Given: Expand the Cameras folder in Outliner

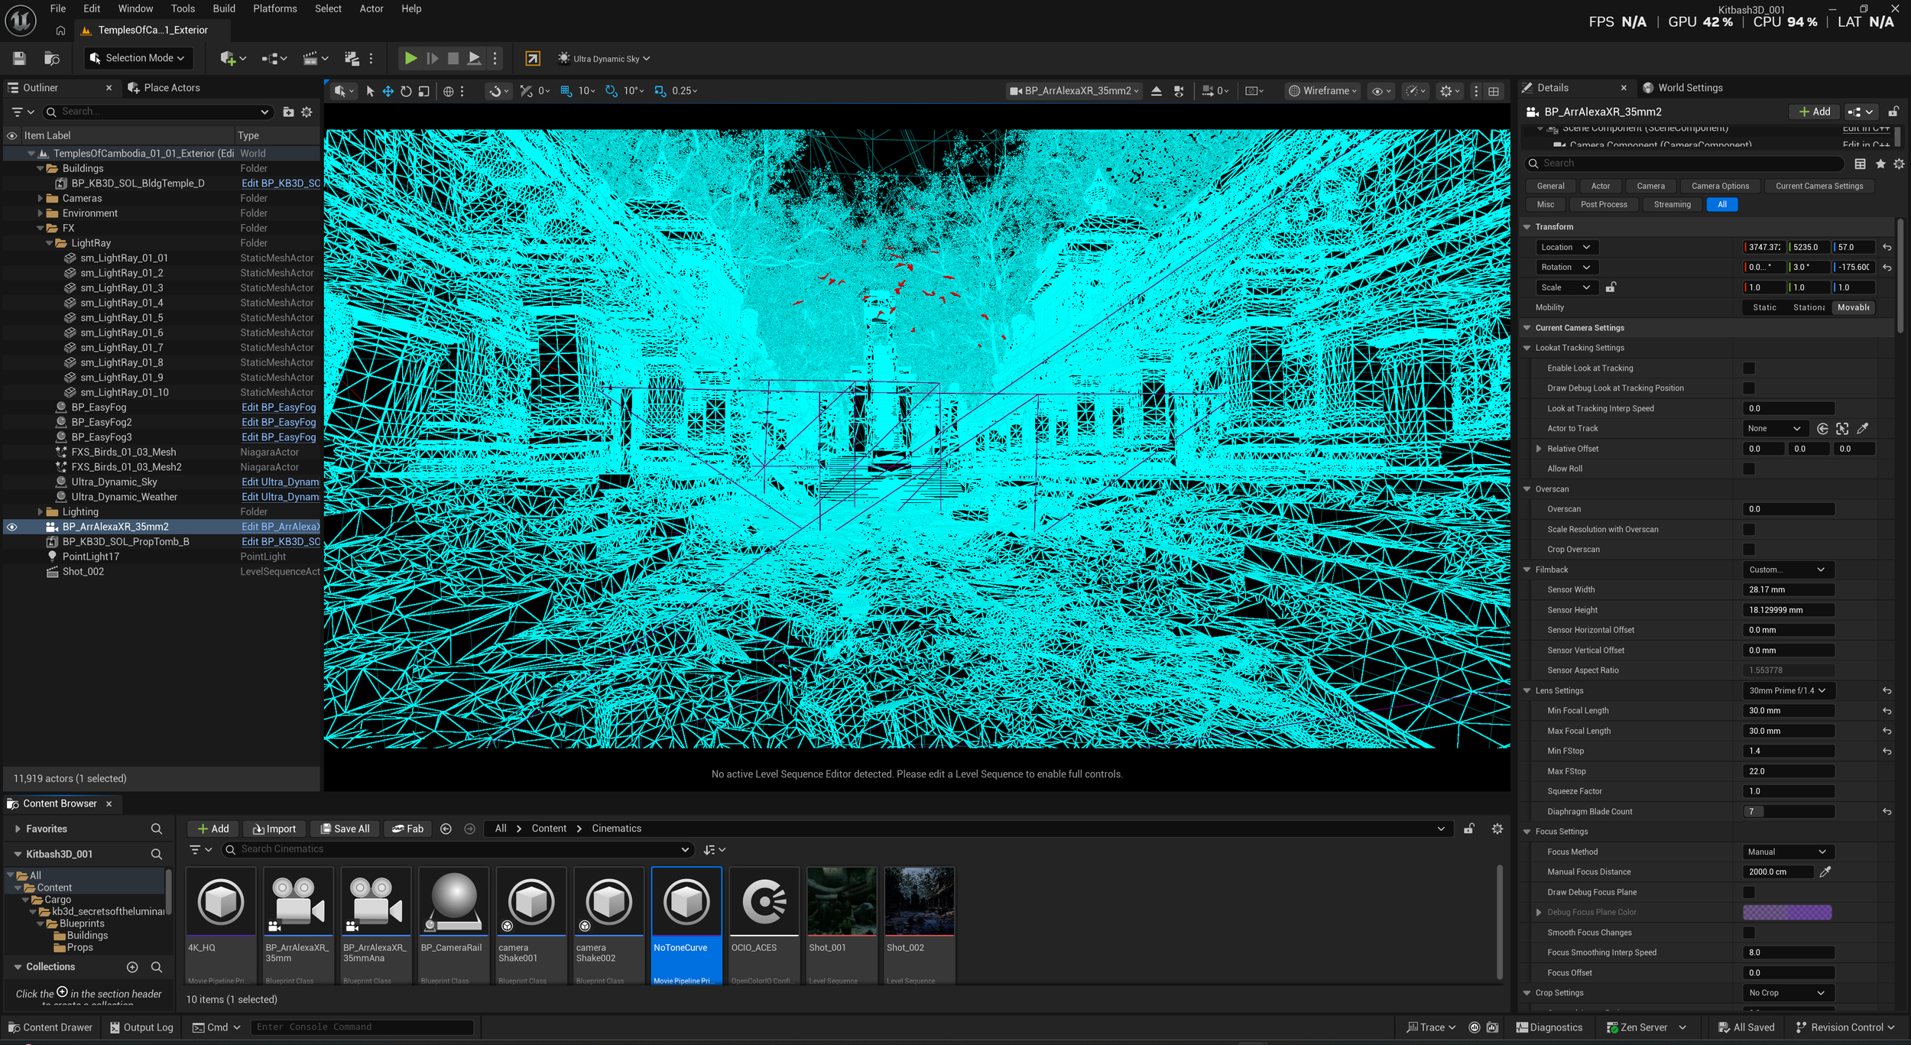Looking at the screenshot, I should [41, 198].
